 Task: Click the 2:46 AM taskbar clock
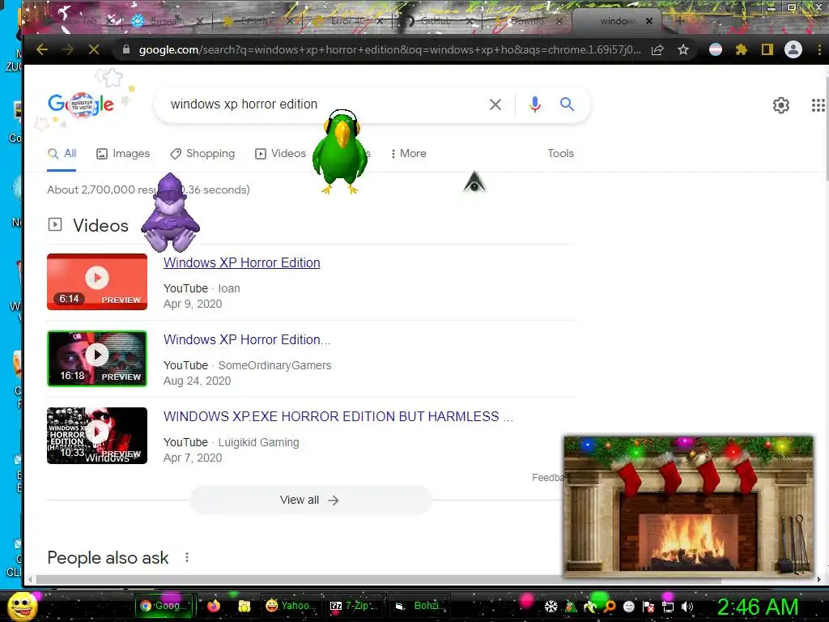coord(757,607)
